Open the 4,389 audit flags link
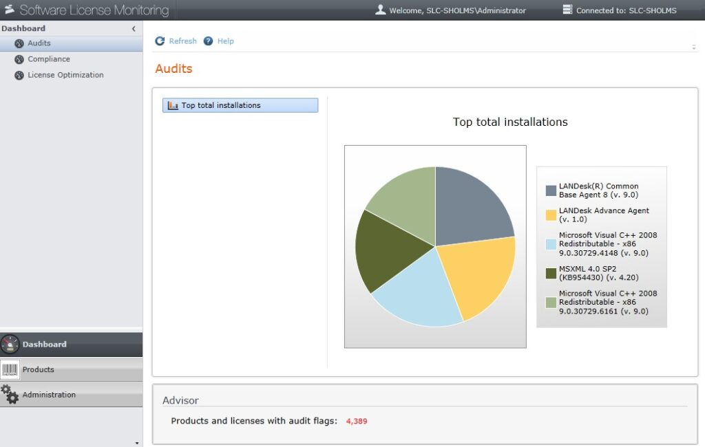This screenshot has height=447, width=705. pyautogui.click(x=357, y=422)
